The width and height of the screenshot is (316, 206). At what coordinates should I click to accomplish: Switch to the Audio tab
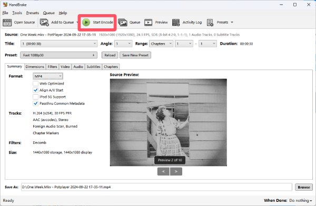click(78, 67)
